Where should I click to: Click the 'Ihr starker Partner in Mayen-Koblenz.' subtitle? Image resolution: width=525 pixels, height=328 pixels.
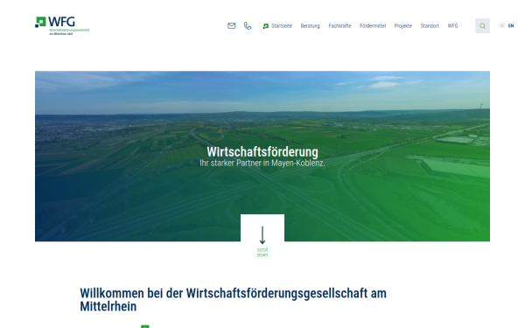(x=262, y=163)
